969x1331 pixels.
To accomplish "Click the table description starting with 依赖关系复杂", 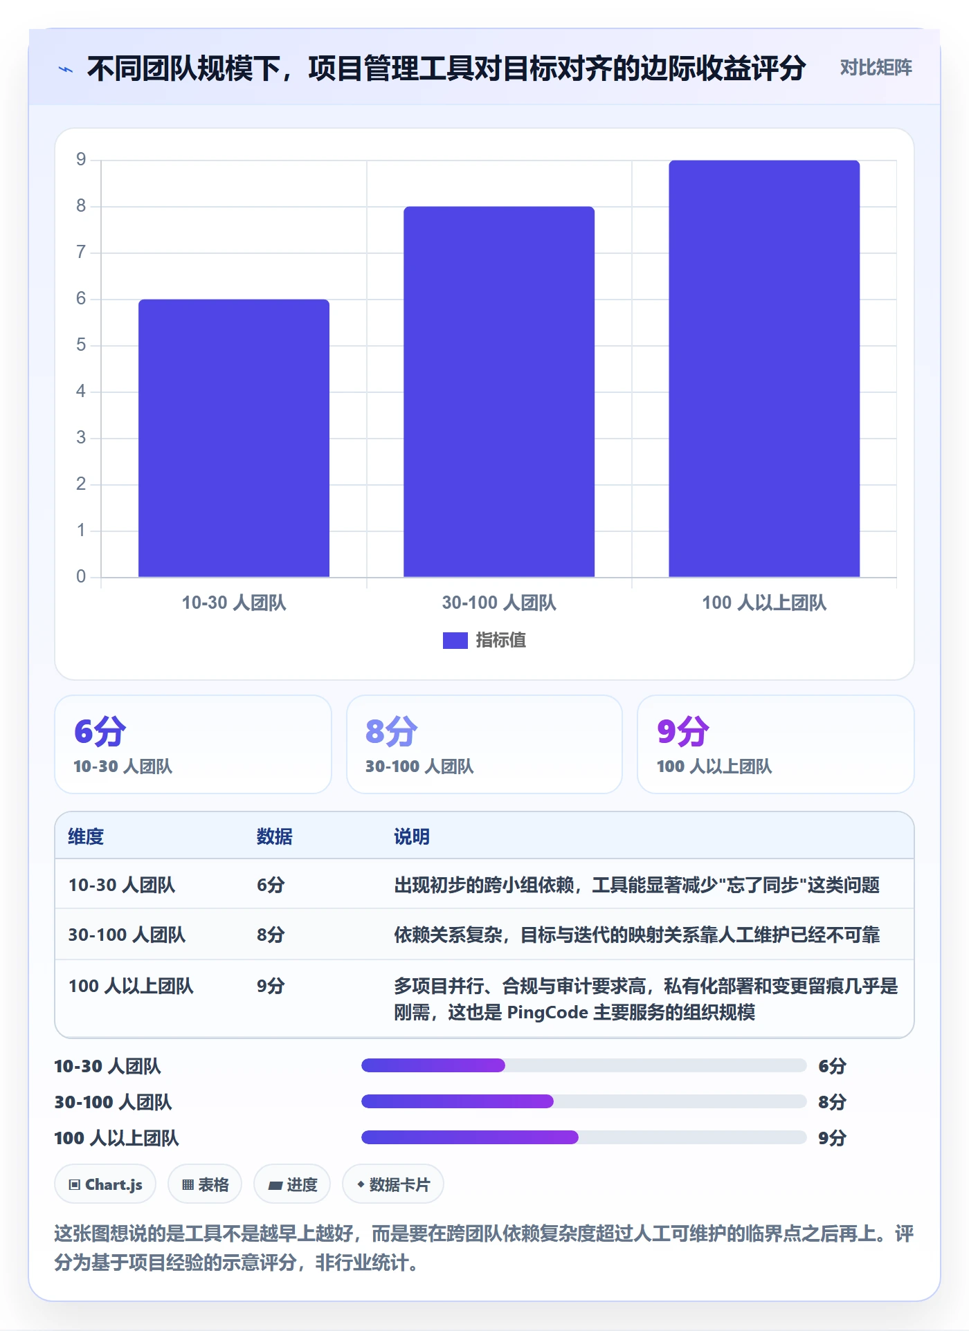I will (637, 935).
